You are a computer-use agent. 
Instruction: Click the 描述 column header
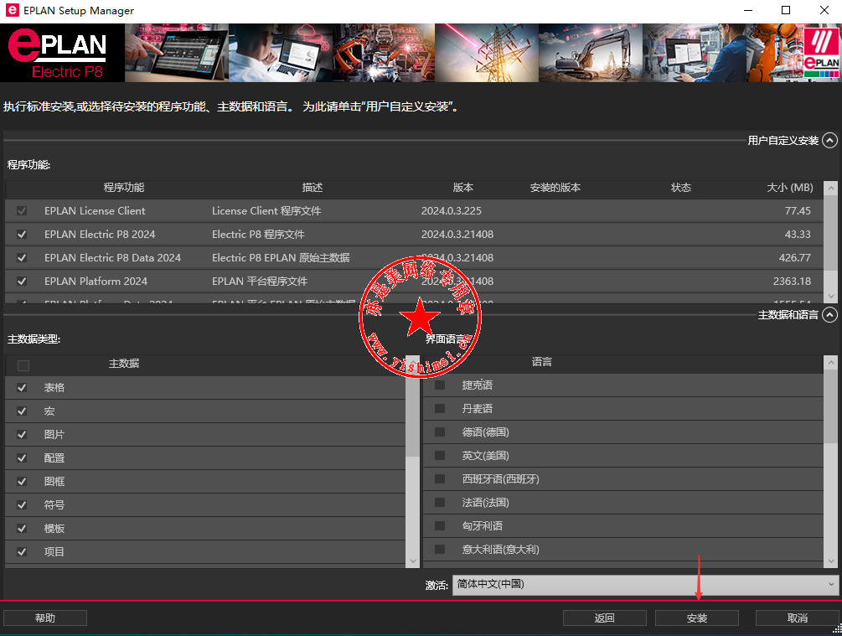pyautogui.click(x=312, y=188)
